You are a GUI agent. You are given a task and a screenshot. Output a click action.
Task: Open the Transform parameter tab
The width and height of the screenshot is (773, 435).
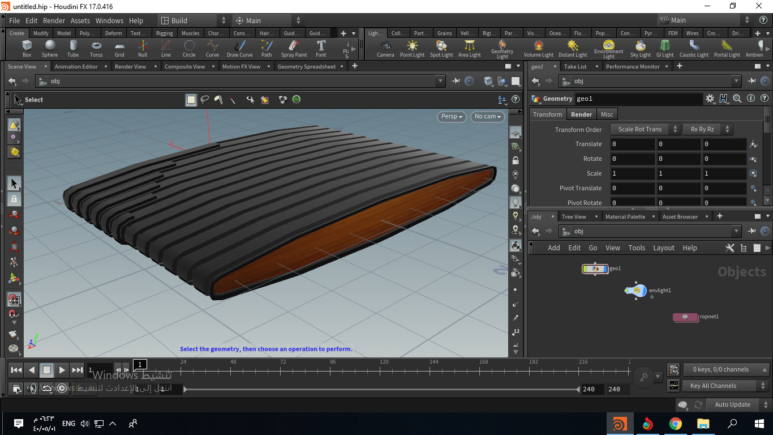(x=548, y=114)
